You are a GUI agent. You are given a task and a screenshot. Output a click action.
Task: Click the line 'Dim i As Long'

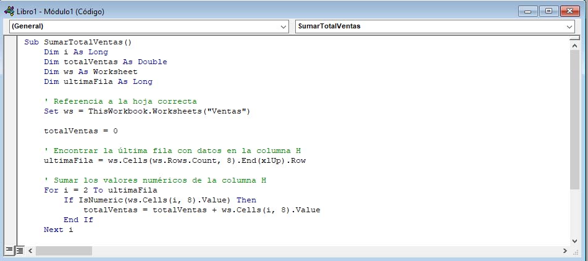[x=76, y=52]
